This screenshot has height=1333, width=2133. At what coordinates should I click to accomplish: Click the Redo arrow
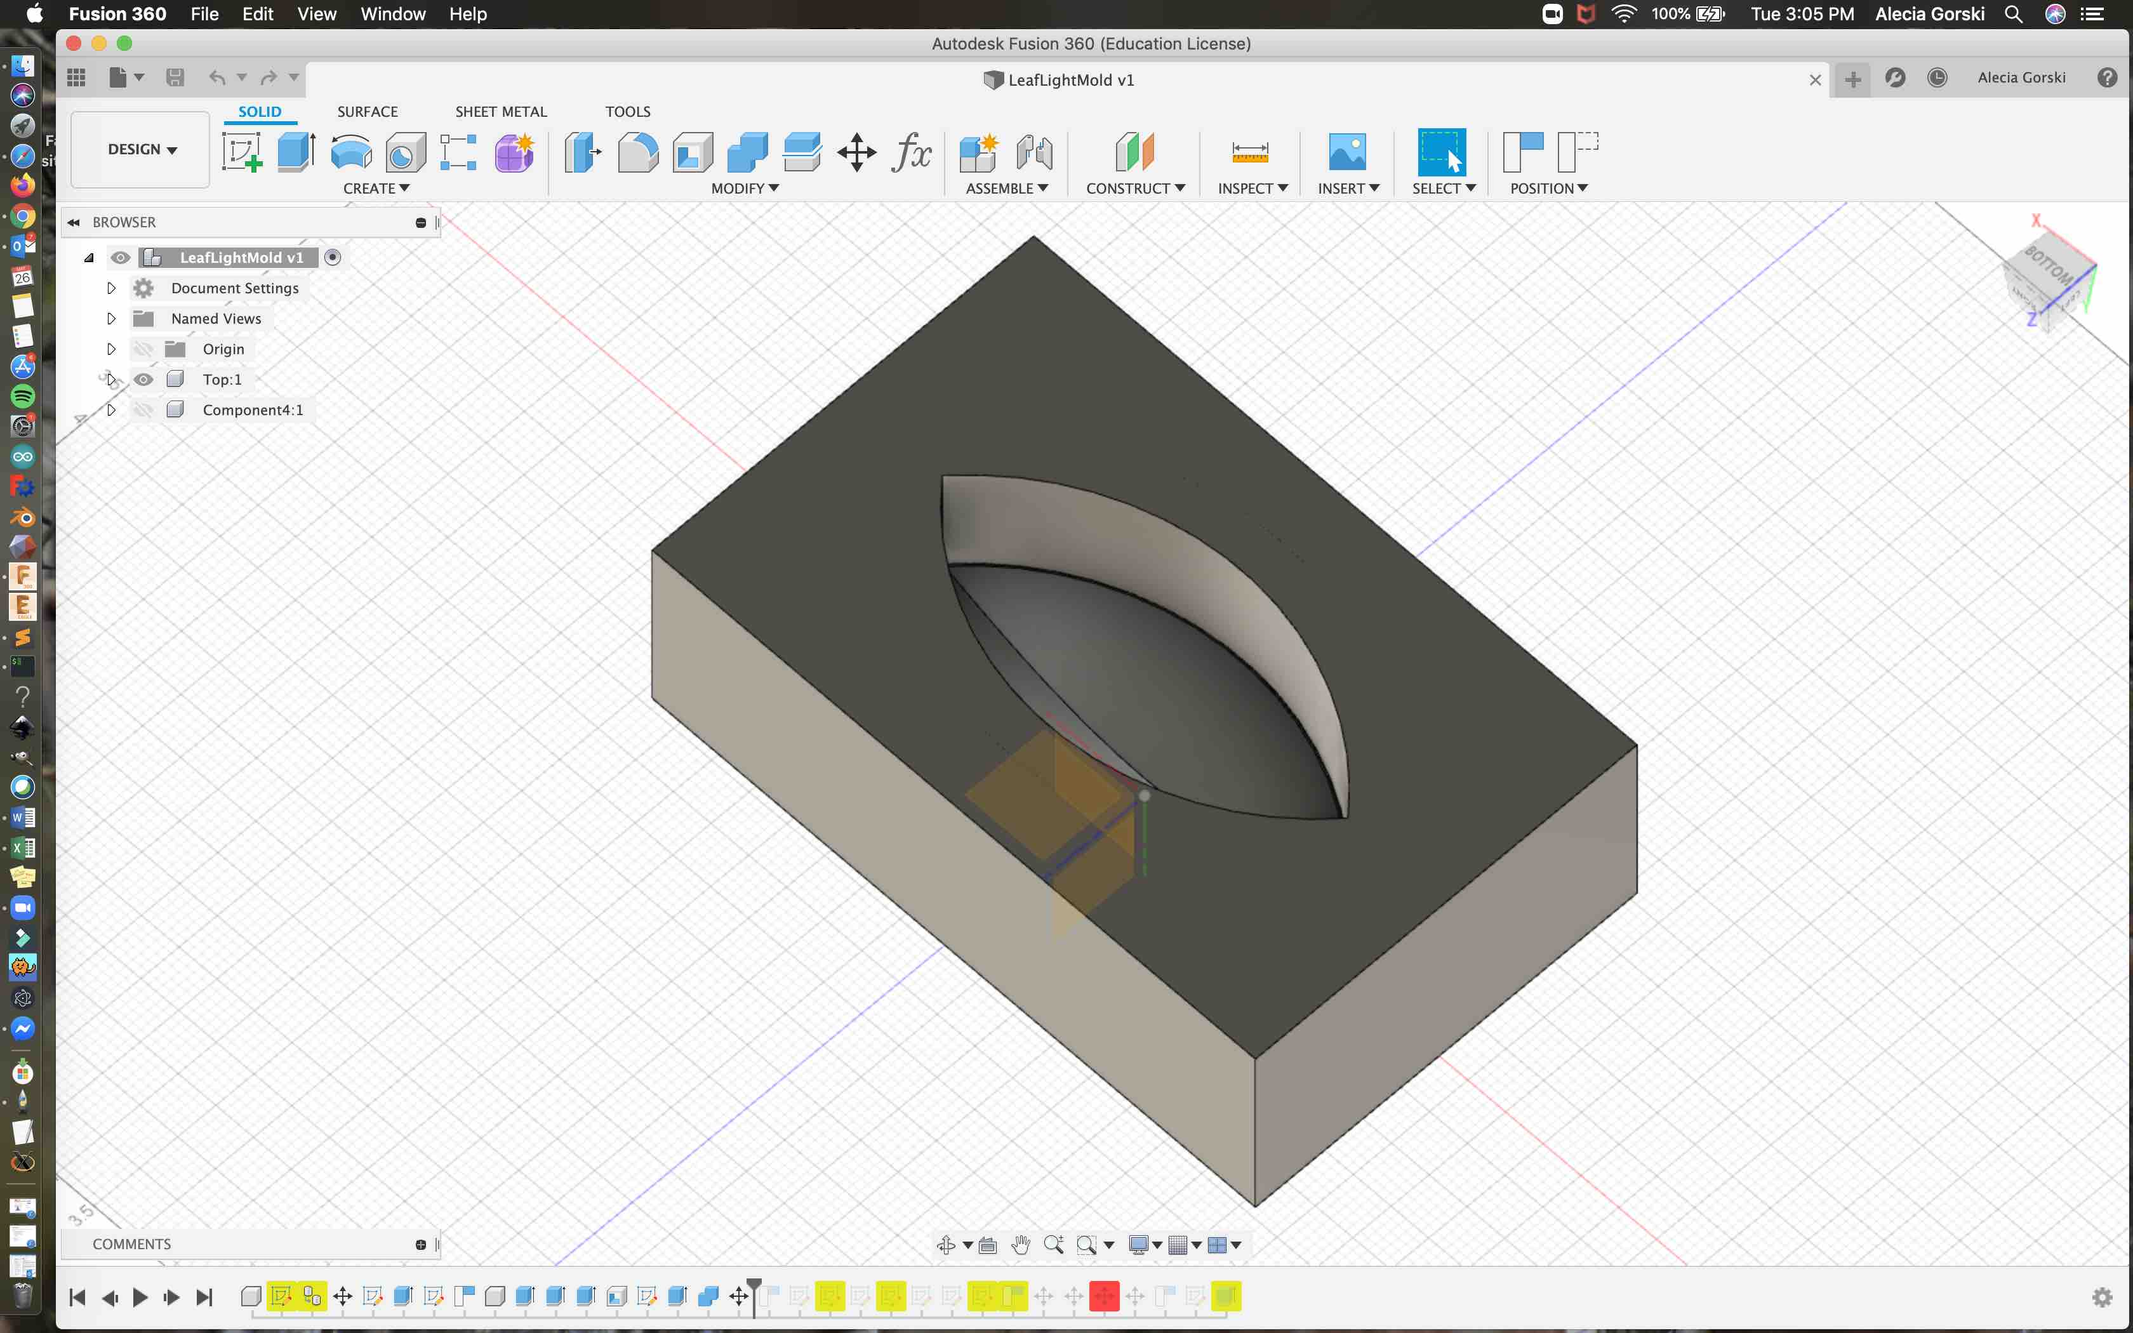click(x=269, y=77)
